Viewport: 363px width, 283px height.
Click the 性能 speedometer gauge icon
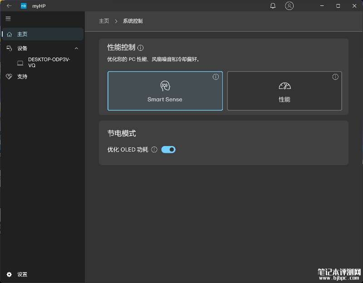[285, 86]
